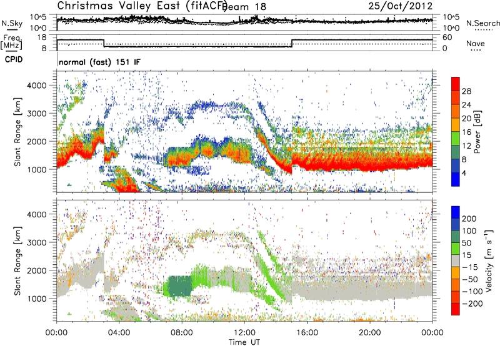Screen dimensions: 500x346
Task: Click the 'Christmas Valley East (fitACF)' title
Action: tap(142, 6)
